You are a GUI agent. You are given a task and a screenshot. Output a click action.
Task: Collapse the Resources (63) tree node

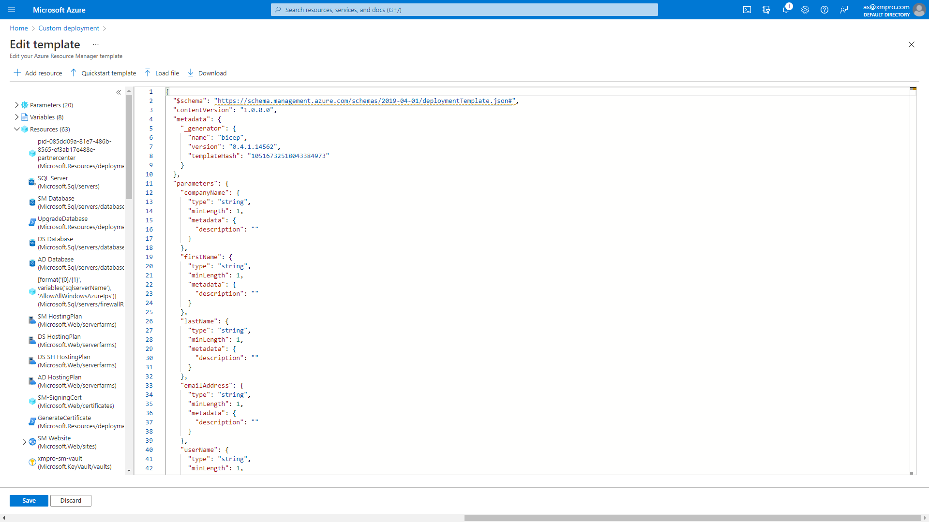(x=17, y=129)
